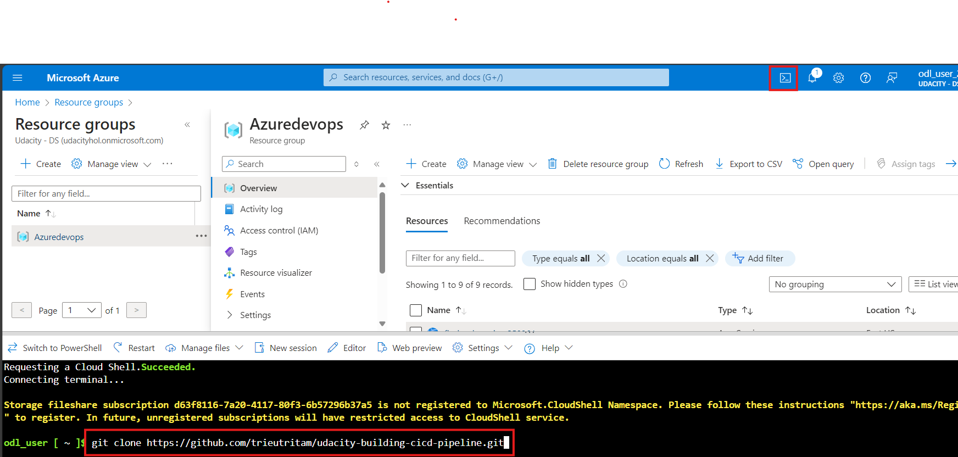Add Azuredevops to favorites with star
The height and width of the screenshot is (457, 958).
click(x=386, y=125)
